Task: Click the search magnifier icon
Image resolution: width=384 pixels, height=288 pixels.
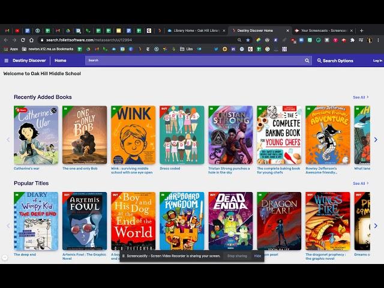Action: coord(307,61)
